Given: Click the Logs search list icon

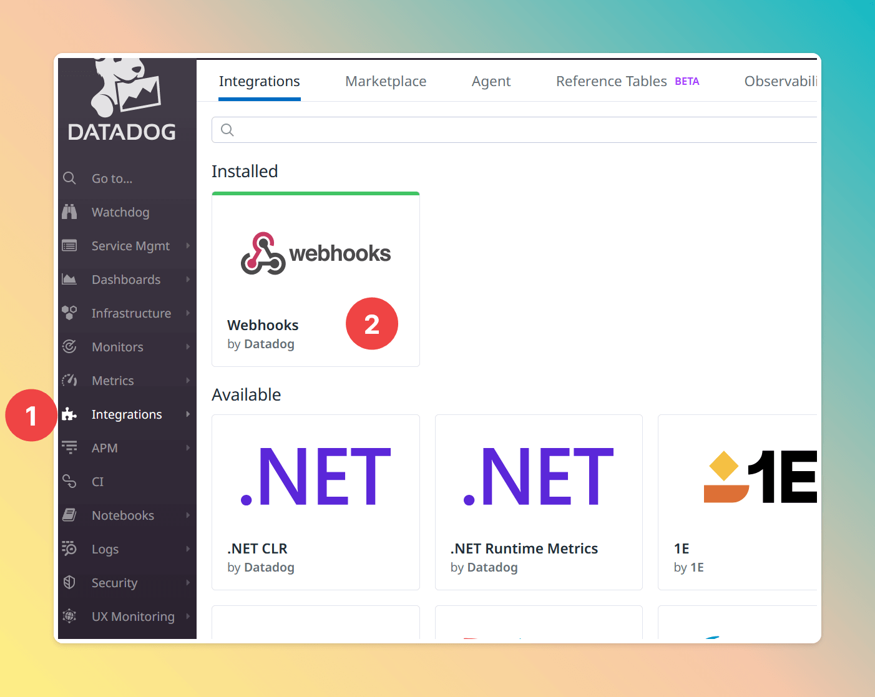Looking at the screenshot, I should pos(69,549).
